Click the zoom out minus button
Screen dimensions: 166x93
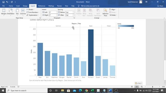(x=145, y=87)
